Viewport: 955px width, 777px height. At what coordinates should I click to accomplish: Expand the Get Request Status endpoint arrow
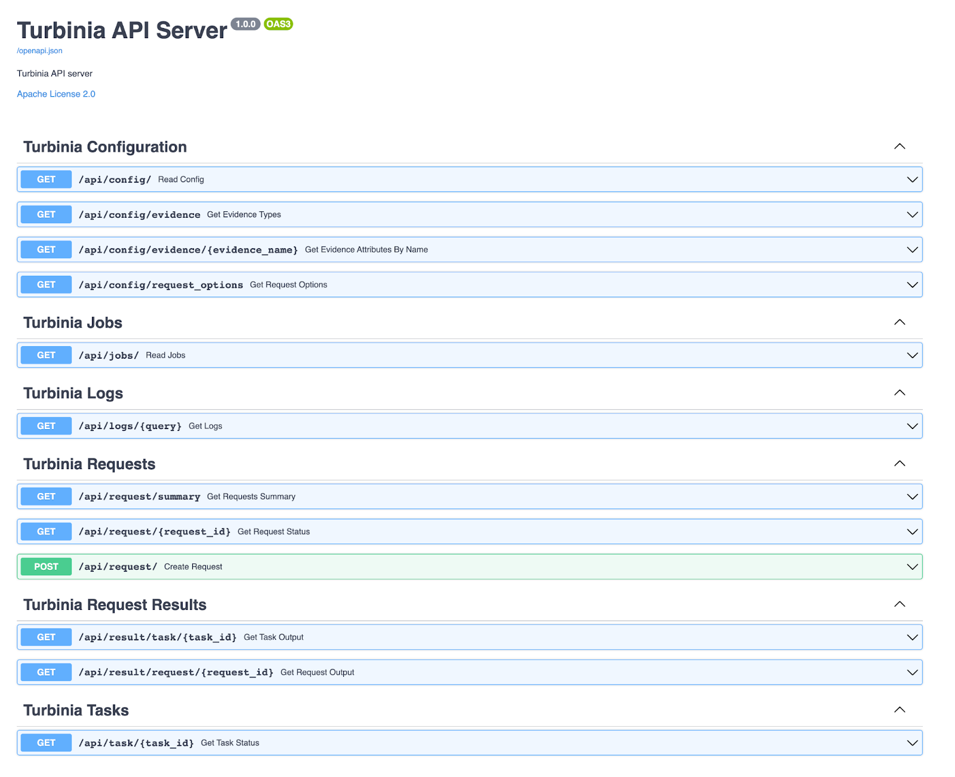pos(912,532)
